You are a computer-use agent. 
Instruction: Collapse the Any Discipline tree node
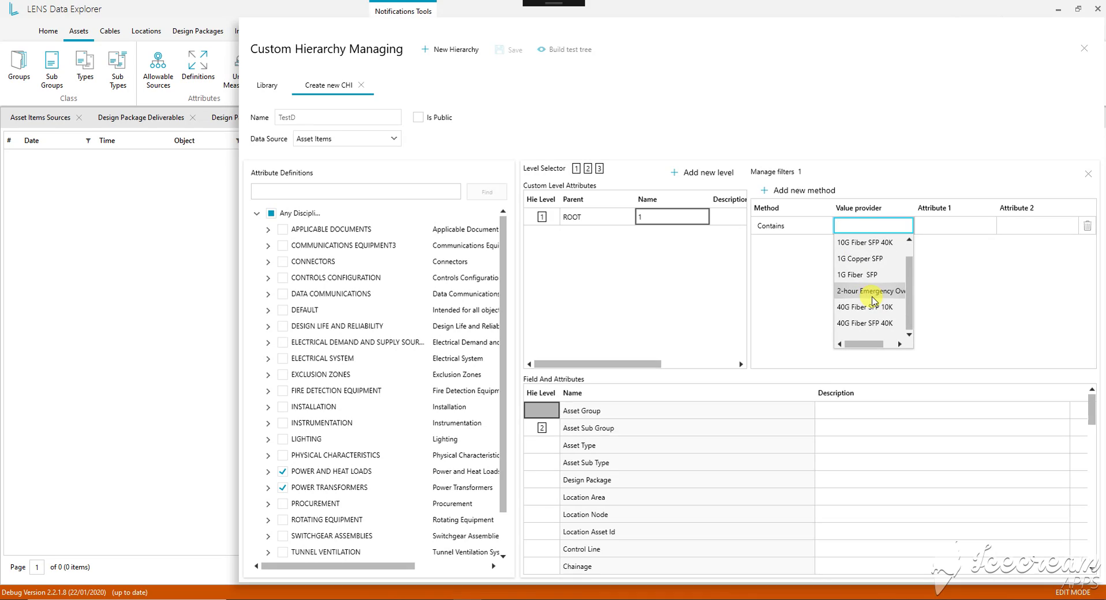pyautogui.click(x=257, y=213)
